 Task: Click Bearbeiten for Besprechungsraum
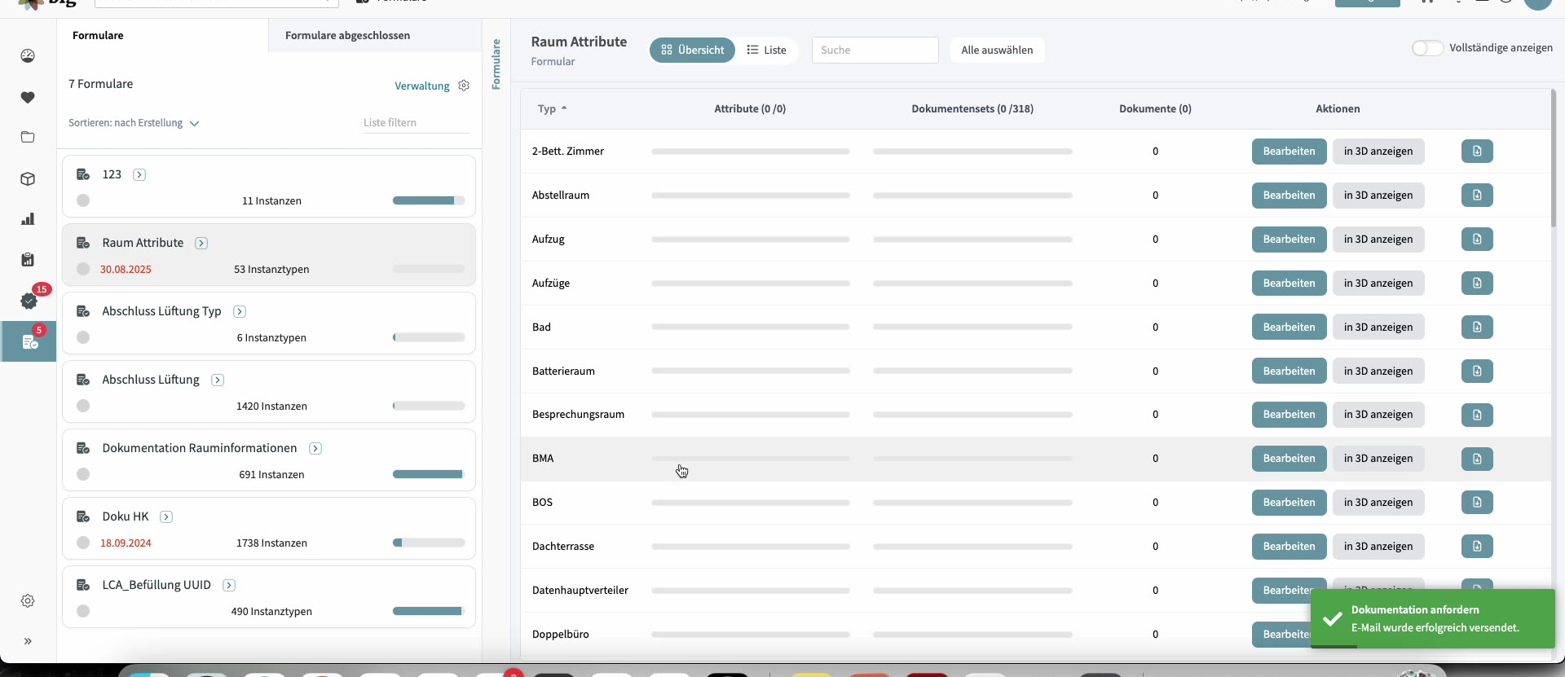pyautogui.click(x=1289, y=415)
